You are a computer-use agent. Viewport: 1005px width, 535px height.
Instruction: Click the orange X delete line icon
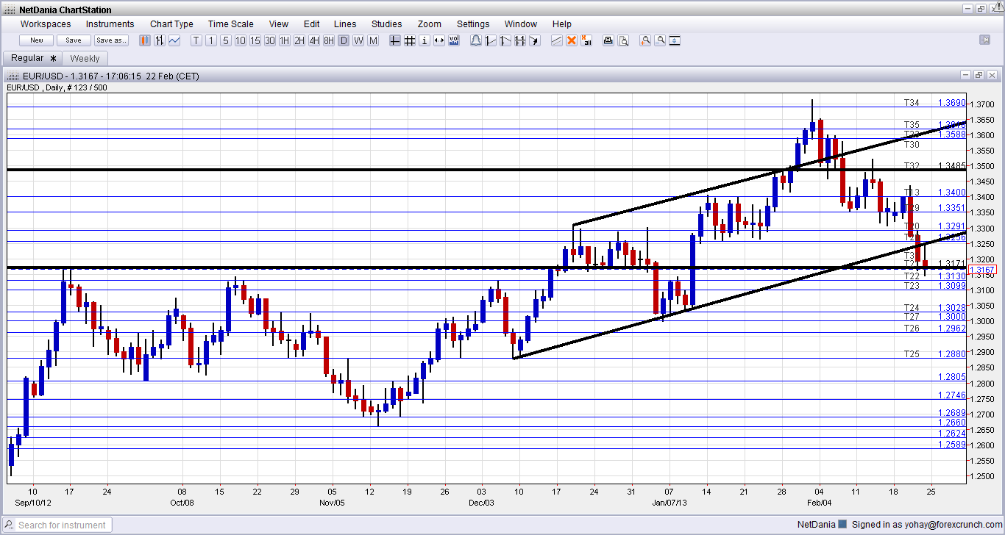(572, 40)
